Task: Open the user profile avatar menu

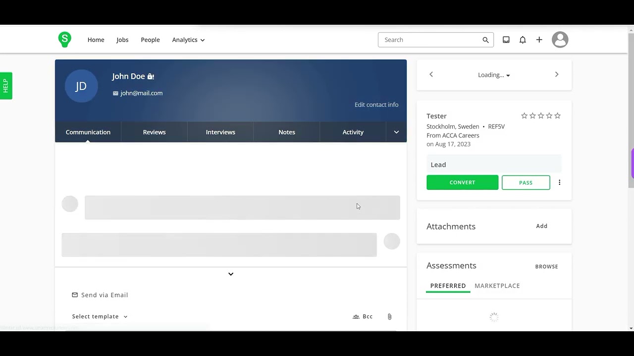Action: tap(560, 40)
